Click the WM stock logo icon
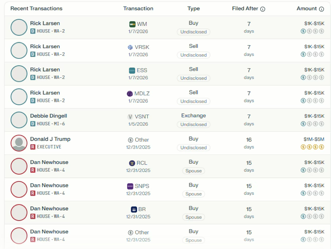This screenshot has height=249, width=331. point(132,24)
